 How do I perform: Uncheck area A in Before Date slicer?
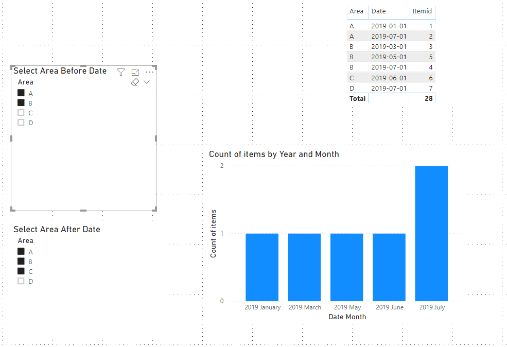[x=21, y=93]
